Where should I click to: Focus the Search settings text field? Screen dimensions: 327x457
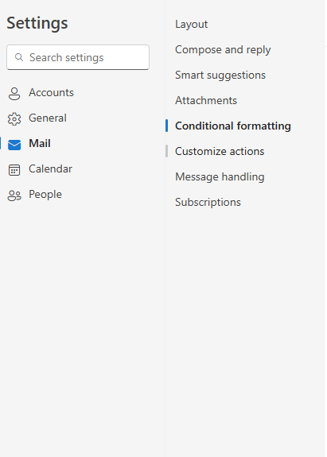[x=78, y=57]
